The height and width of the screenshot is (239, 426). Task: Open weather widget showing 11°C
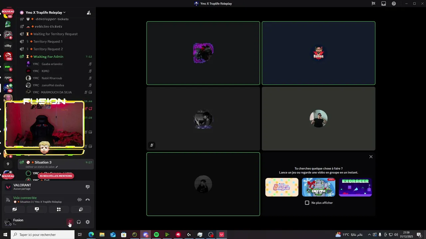tap(349, 235)
